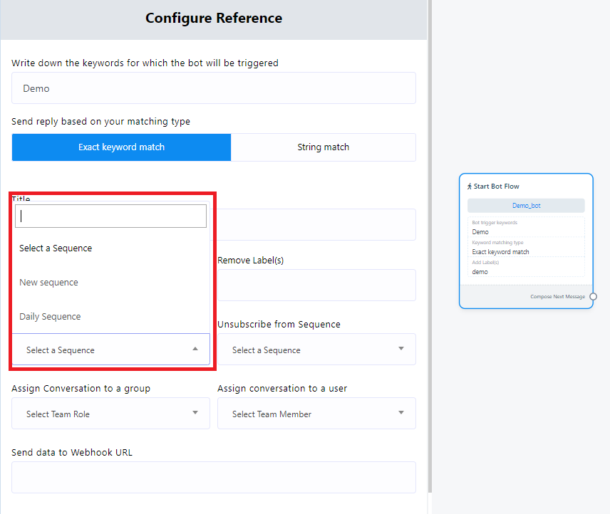
Task: Click the Compose Next Message link
Action: tap(557, 297)
